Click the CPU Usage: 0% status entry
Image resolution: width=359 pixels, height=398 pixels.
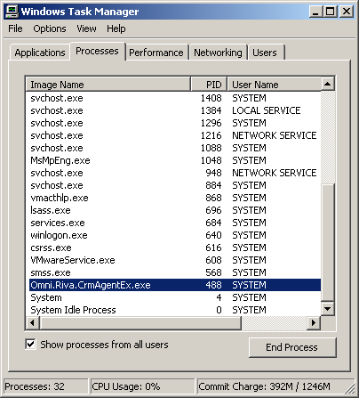pos(142,386)
